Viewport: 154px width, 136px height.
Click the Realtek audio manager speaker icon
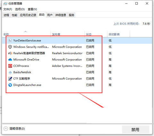tap(10, 53)
